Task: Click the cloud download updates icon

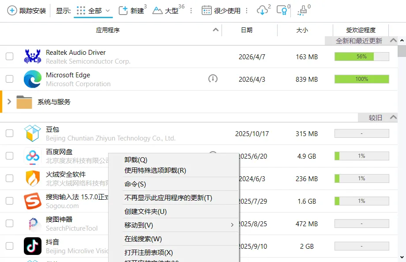Action: point(262,11)
